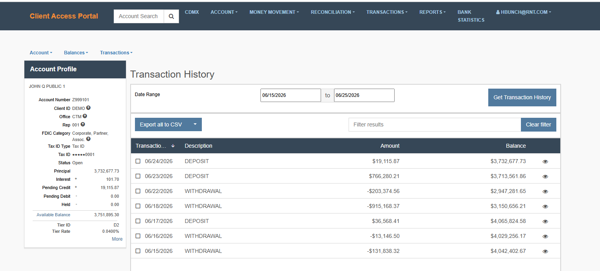600x271 pixels.
Task: Open the Transactions sub-navigation dropdown
Action: (x=116, y=53)
